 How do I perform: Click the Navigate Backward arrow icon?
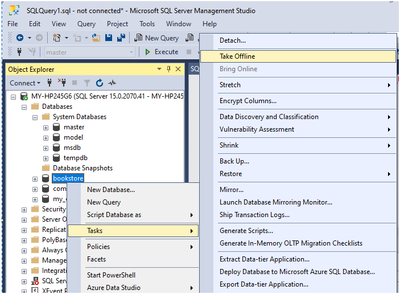click(x=20, y=38)
